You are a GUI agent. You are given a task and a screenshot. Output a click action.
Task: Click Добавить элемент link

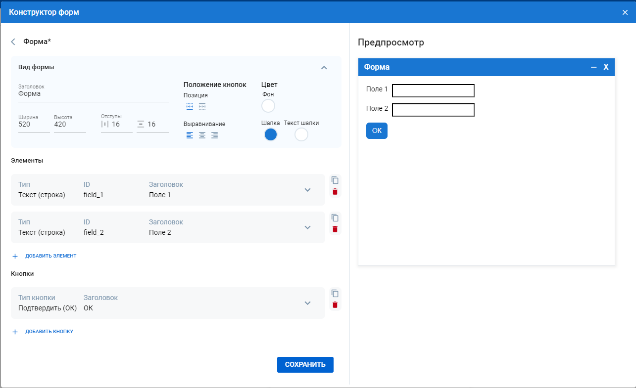point(50,256)
